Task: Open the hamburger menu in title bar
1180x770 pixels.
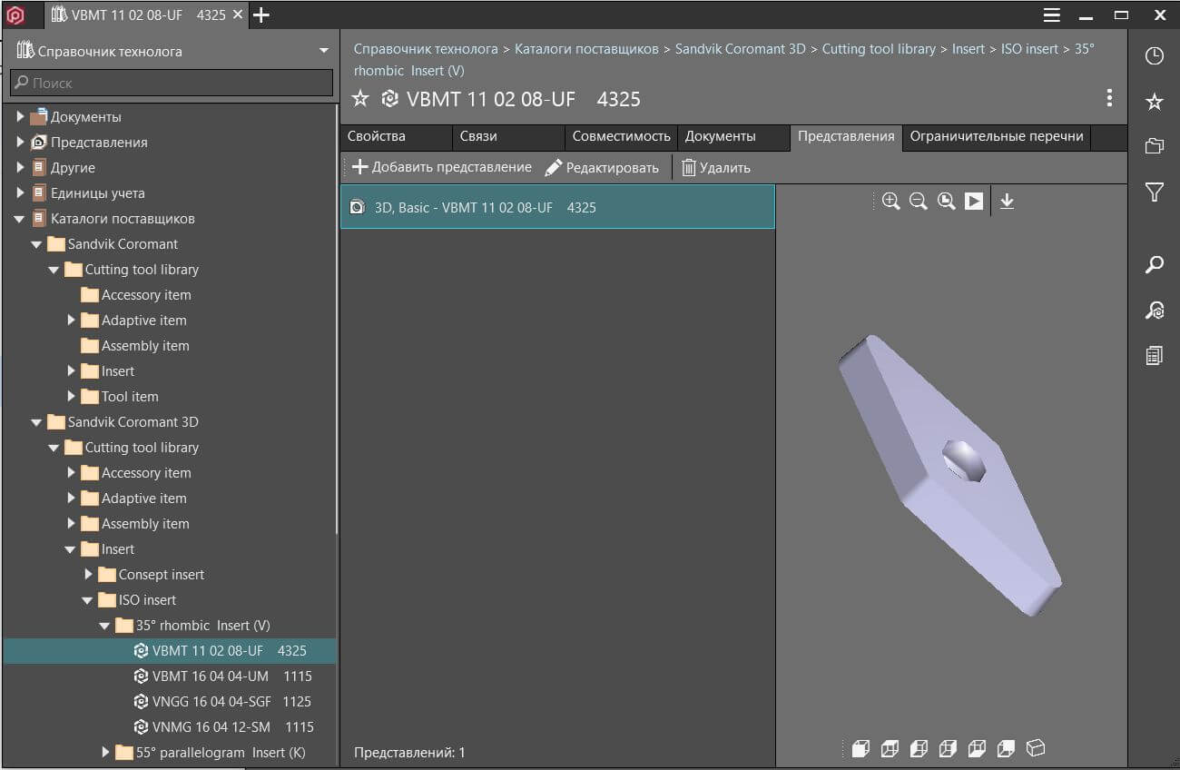Action: pyautogui.click(x=1051, y=15)
